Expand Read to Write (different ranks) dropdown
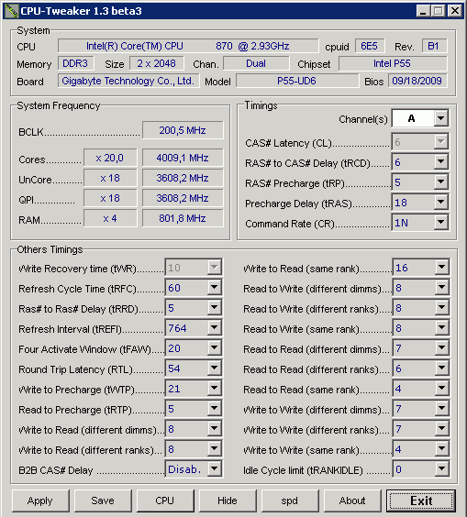467x517 pixels. (x=441, y=308)
